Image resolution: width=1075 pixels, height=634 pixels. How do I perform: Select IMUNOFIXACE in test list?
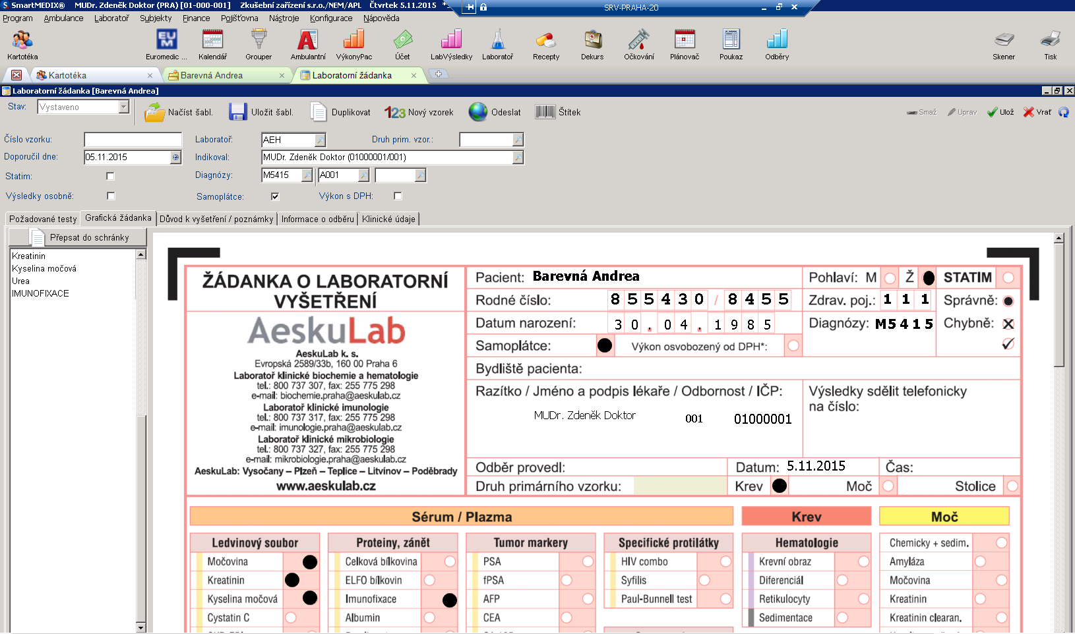point(40,293)
